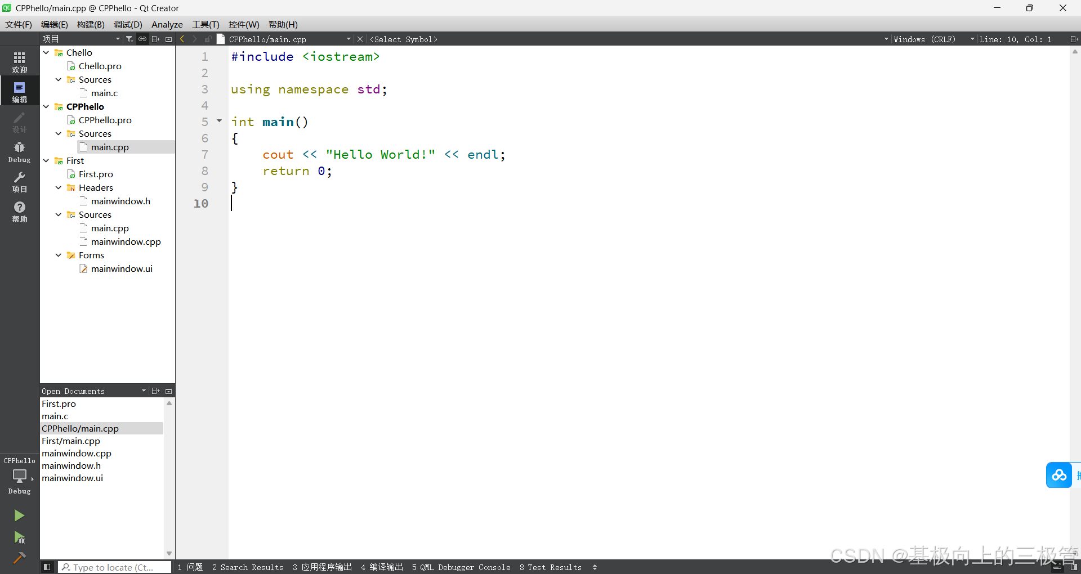Collapse the Headers folder under First
The image size is (1081, 574).
click(59, 187)
